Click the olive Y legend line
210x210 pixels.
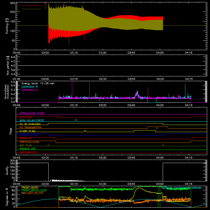(31, 9)
